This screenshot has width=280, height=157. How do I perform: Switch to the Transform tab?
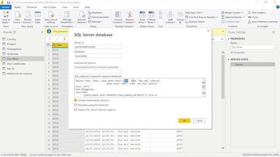point(31,7)
